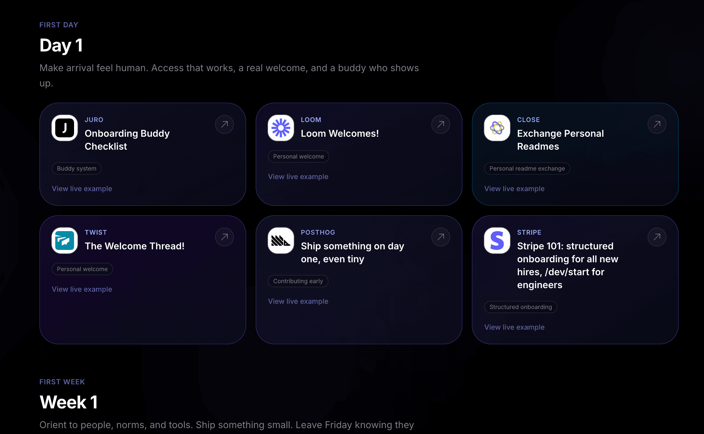Open Juro card's external arrow icon
The image size is (704, 434).
(224, 124)
